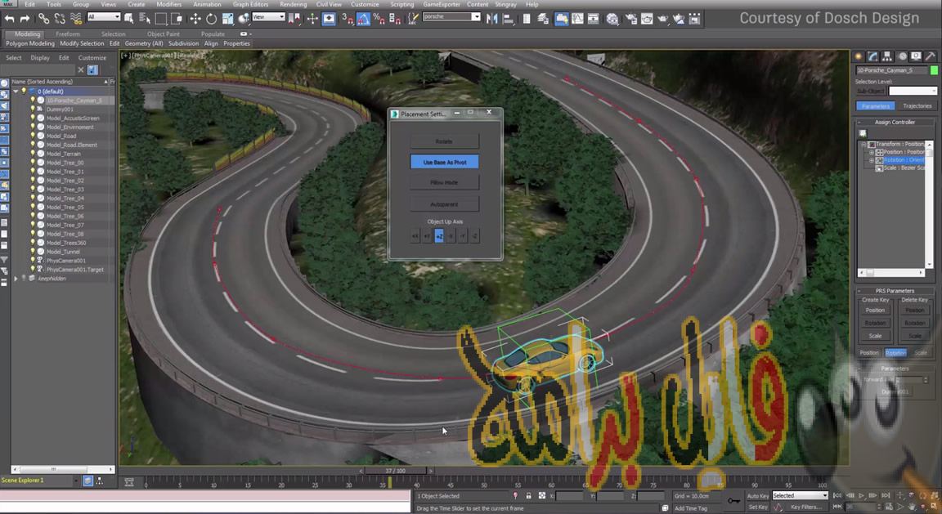
Task: Click Rotate in Placement Settings
Action: (x=445, y=141)
